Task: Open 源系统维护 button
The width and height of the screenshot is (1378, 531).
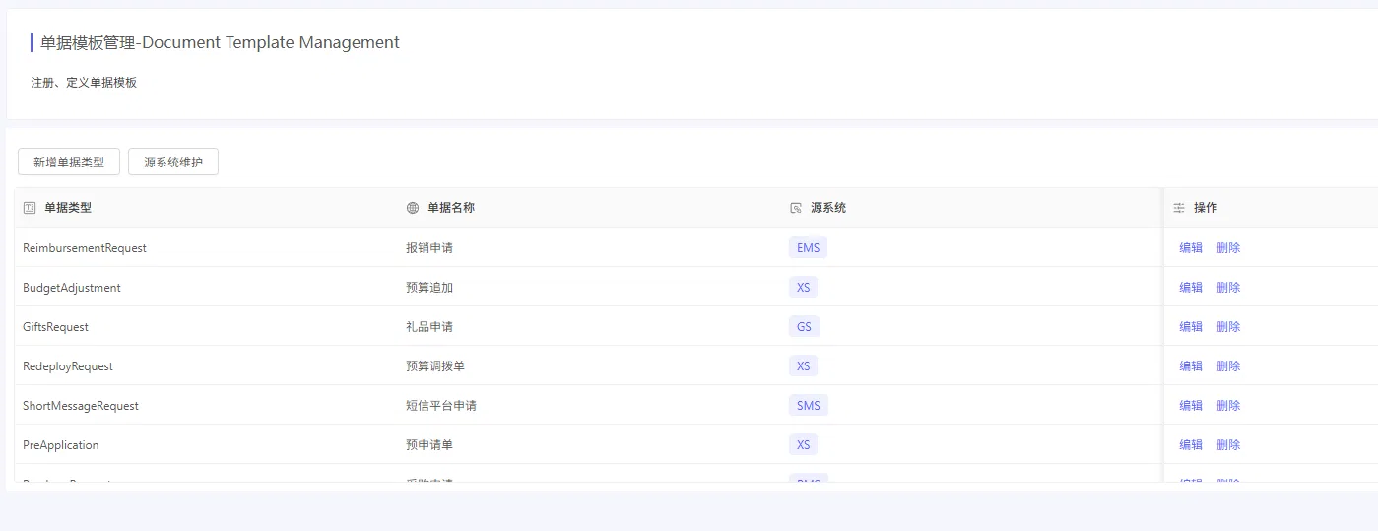Action: pyautogui.click(x=173, y=163)
